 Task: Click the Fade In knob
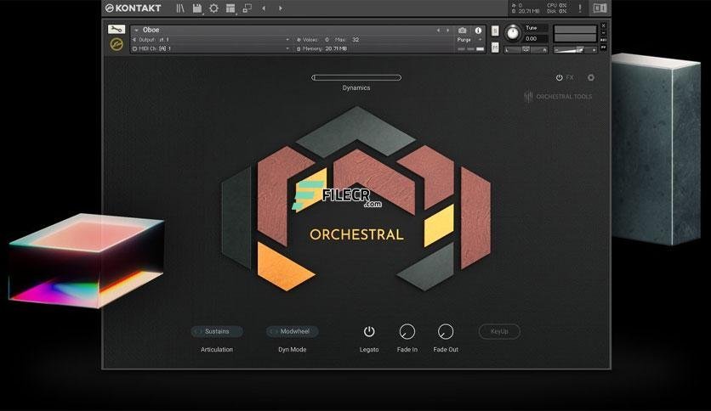(x=407, y=332)
